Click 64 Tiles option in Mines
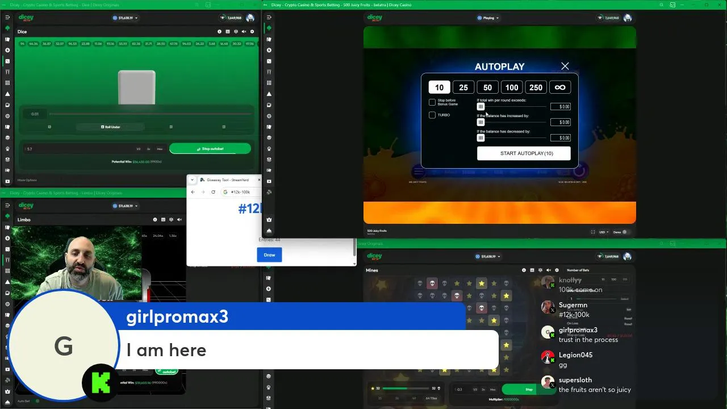Viewport: 727px width, 409px height. point(431,398)
